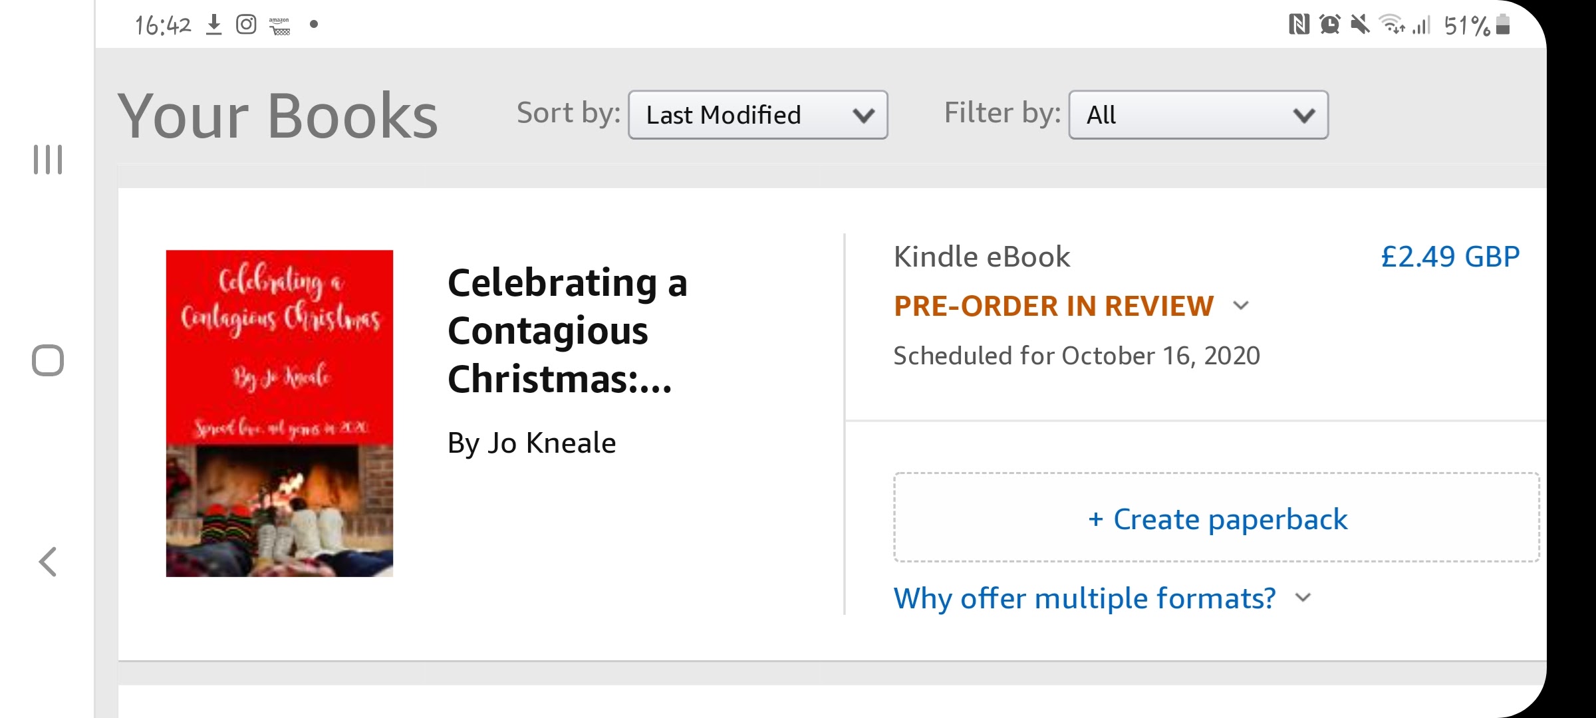1596x718 pixels.
Task: Open the Why offer multiple formats link
Action: (x=1084, y=598)
